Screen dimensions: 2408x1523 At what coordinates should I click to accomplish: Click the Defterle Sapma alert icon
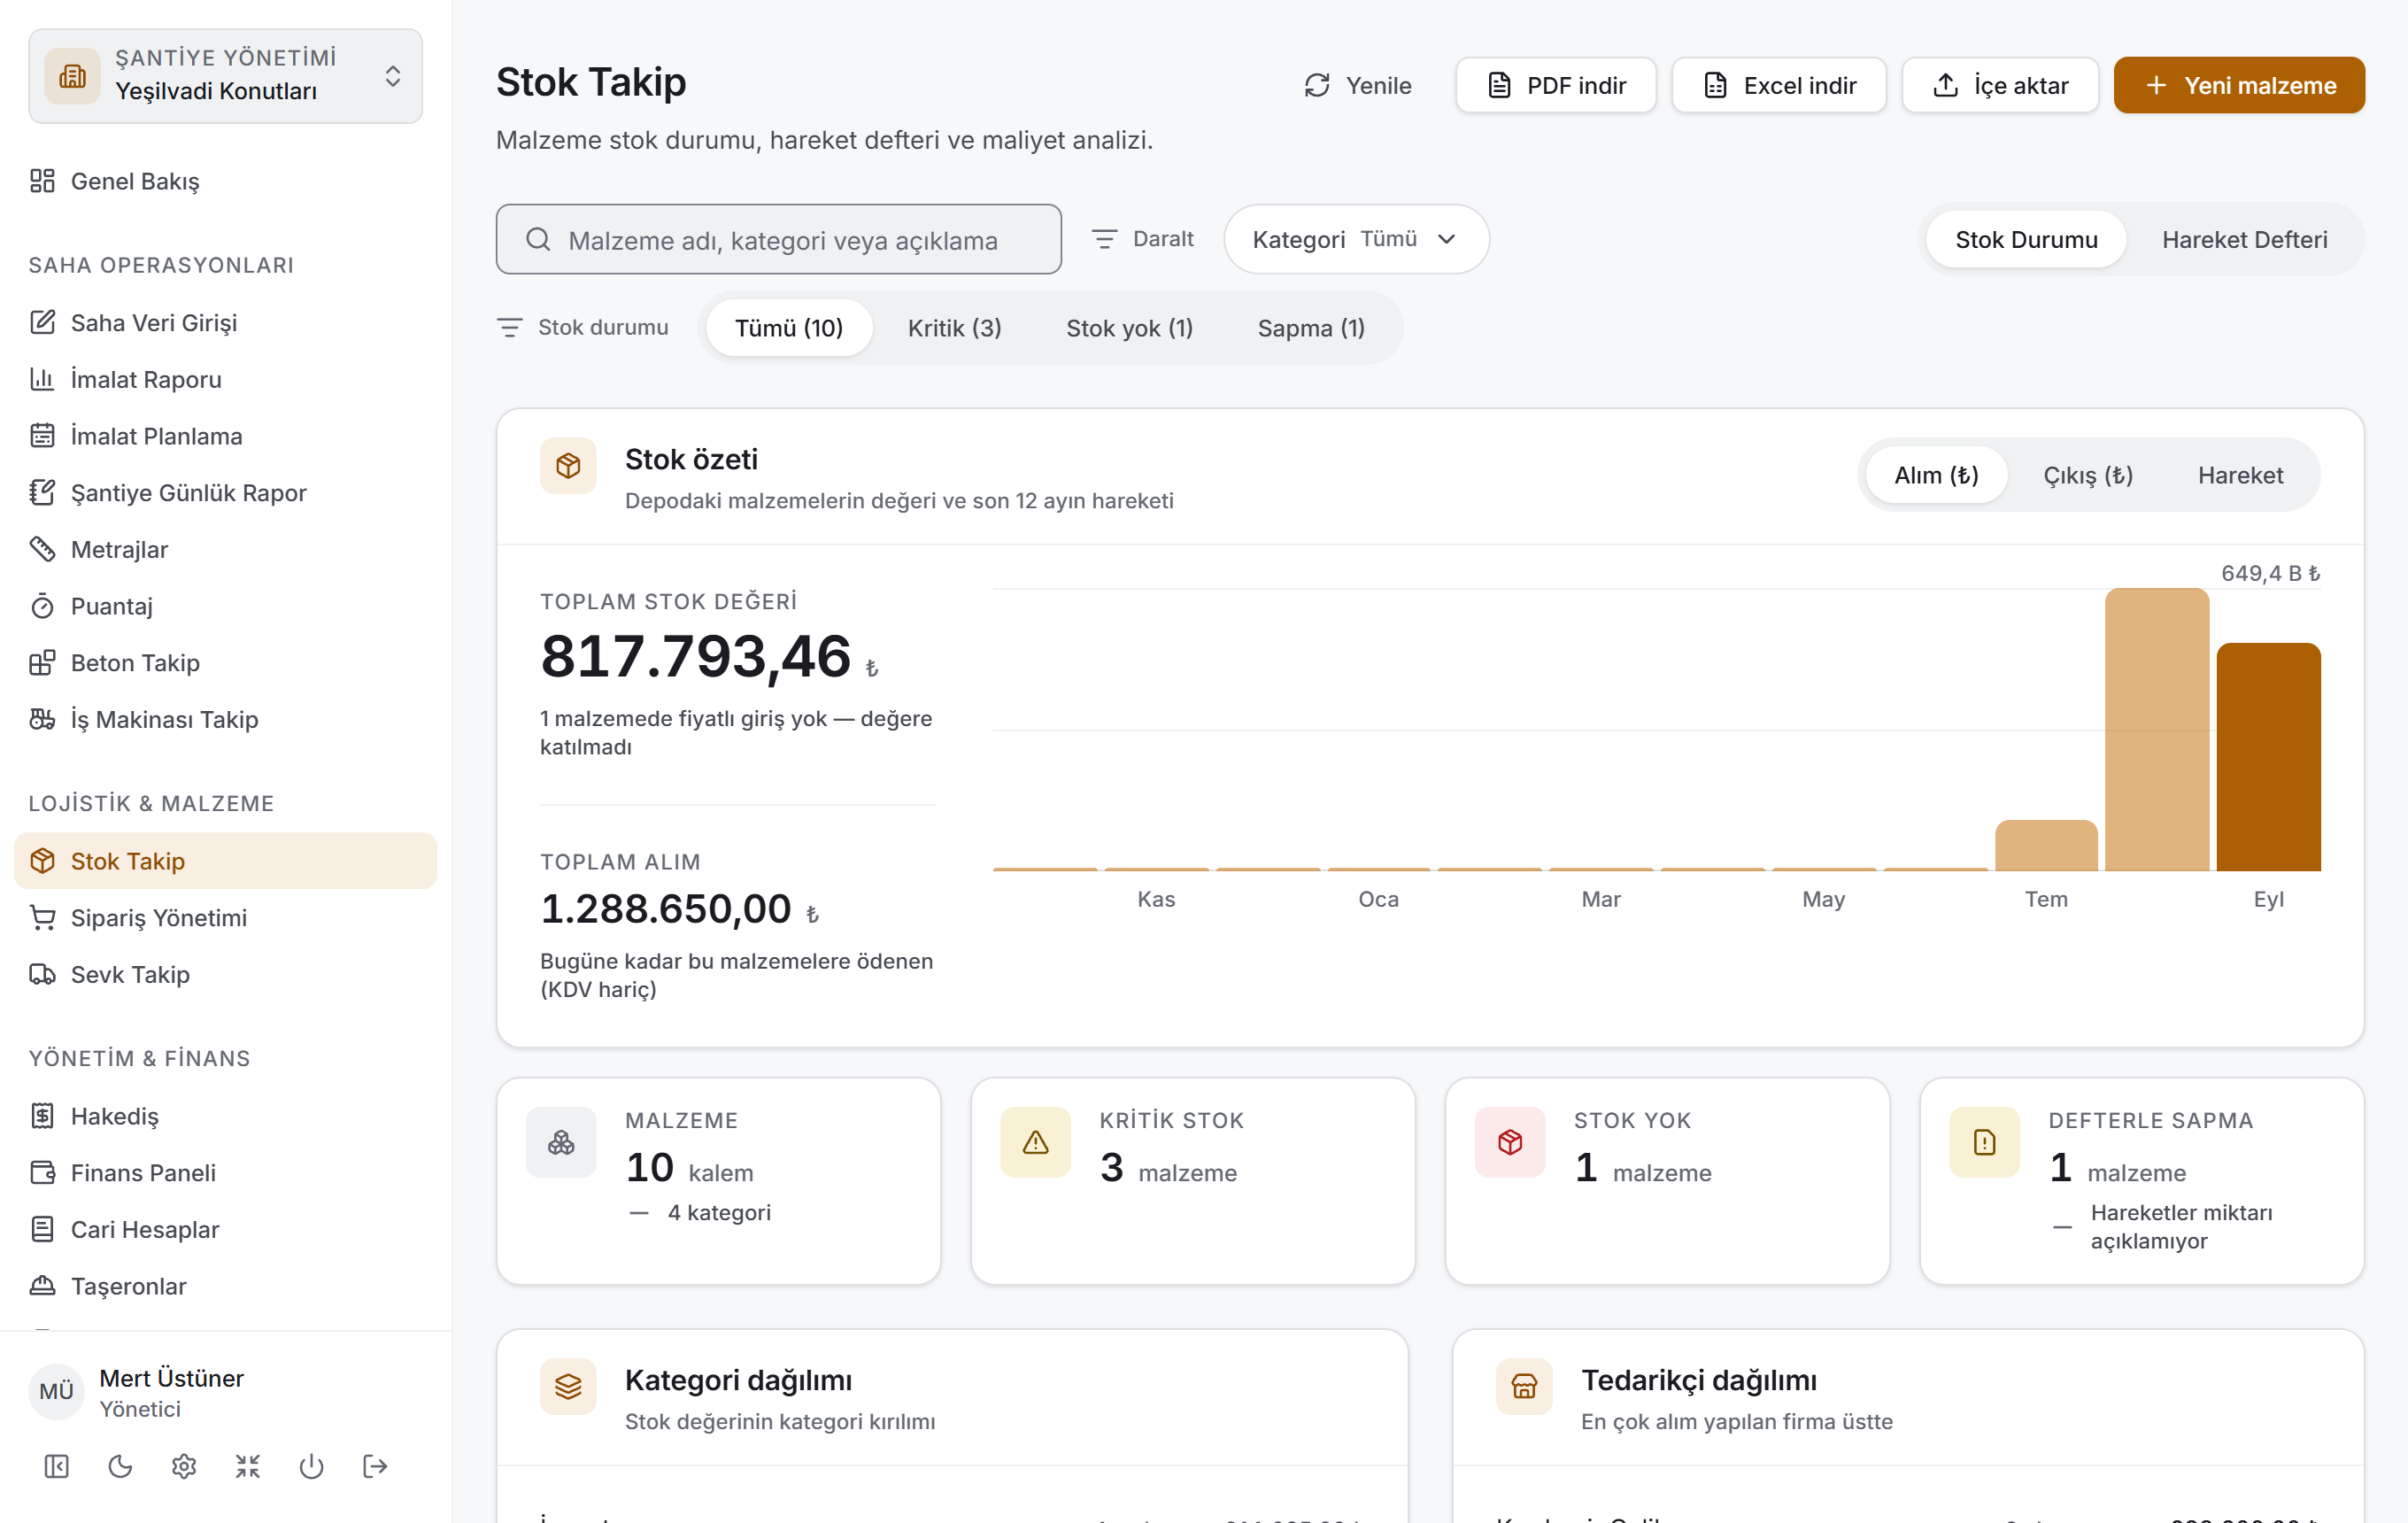[1985, 1142]
